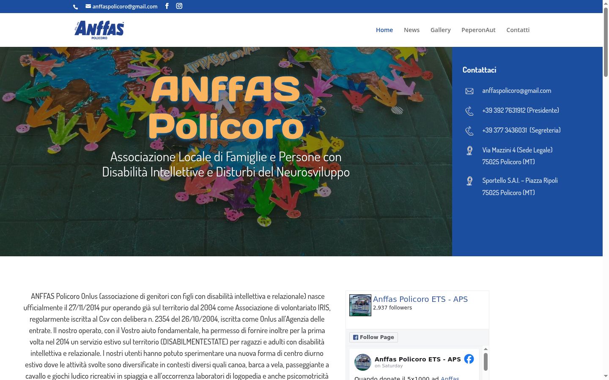Viewport: 609px width, 380px height.
Task: Click the page scrollbar down arrow
Action: pyautogui.click(x=606, y=376)
